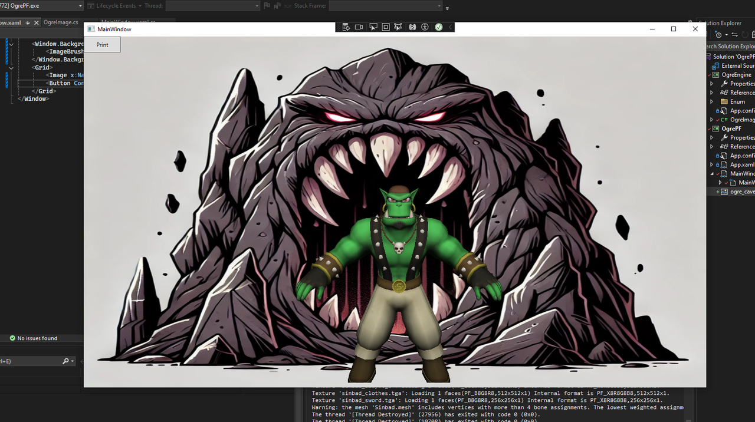The image size is (755, 422).
Task: Collapse the MainWindow.xaml node in Solution Explorer
Action: pyautogui.click(x=711, y=173)
